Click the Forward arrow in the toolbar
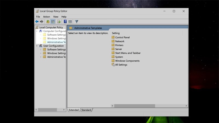Image resolution: width=219 pixels, height=123 pixels. click(42, 22)
